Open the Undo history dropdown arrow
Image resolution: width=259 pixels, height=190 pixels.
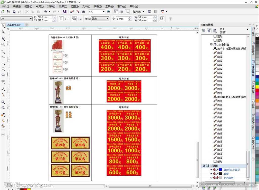click(50, 12)
